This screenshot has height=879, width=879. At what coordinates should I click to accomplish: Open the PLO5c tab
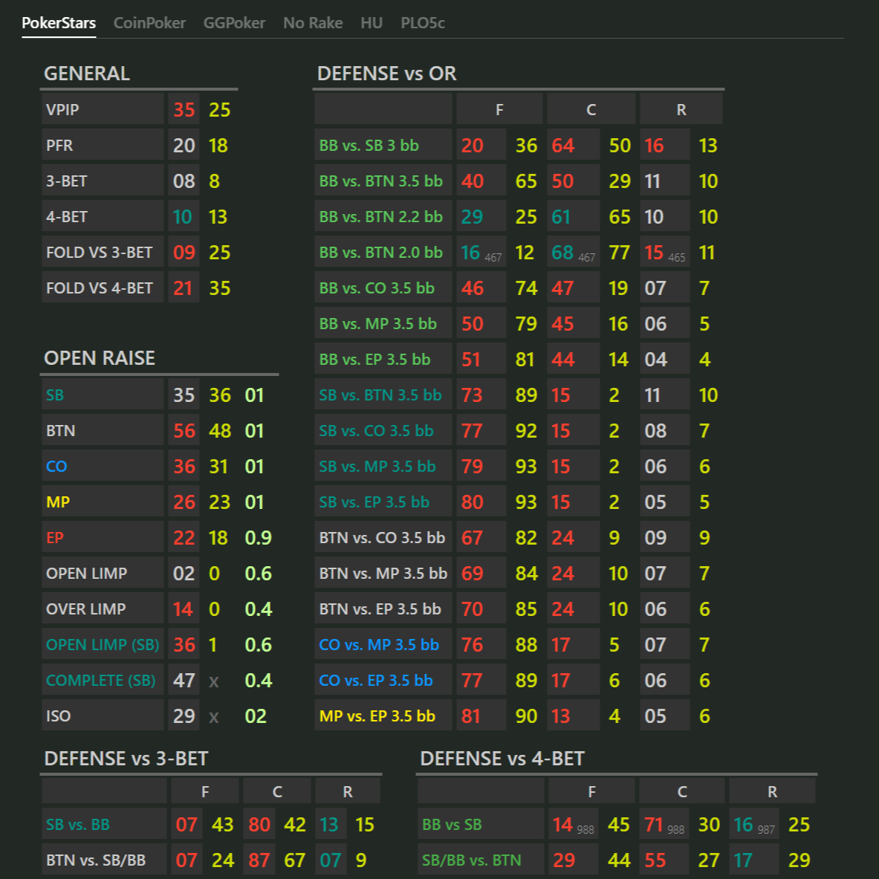click(421, 23)
